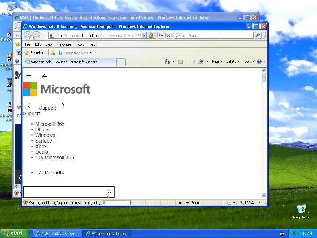
Task: Click the page loading progress bar
Action: pos(116,203)
